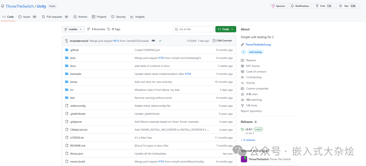Open the + 8 releases link
The width and height of the screenshot is (366, 166).
(248, 140)
